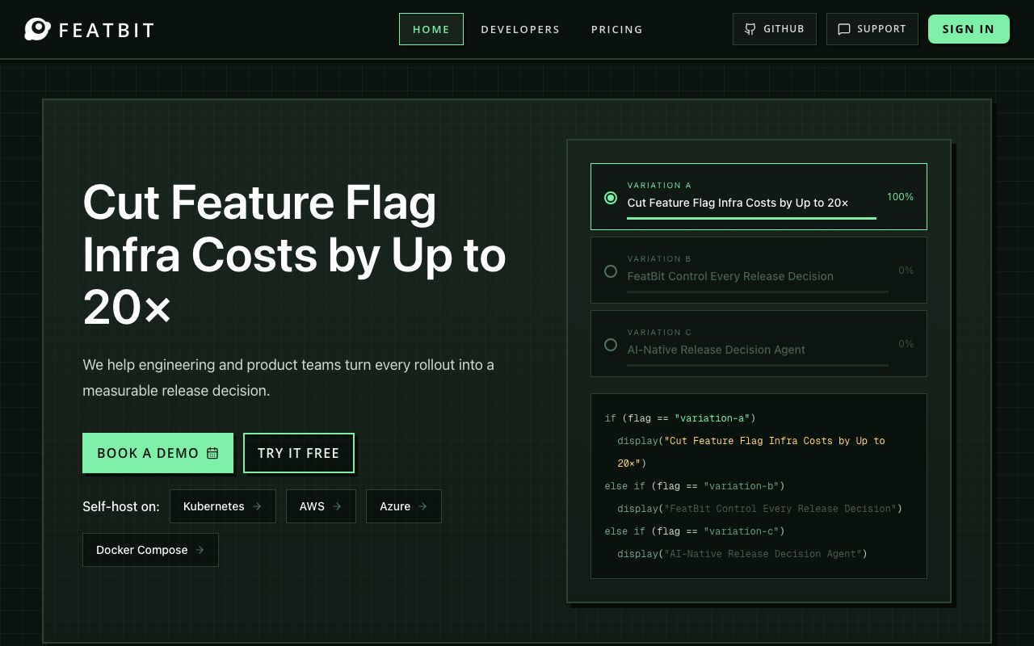This screenshot has width=1034, height=646.
Task: Click the code line 'else if (flag == "variation-c")'
Action: [695, 531]
